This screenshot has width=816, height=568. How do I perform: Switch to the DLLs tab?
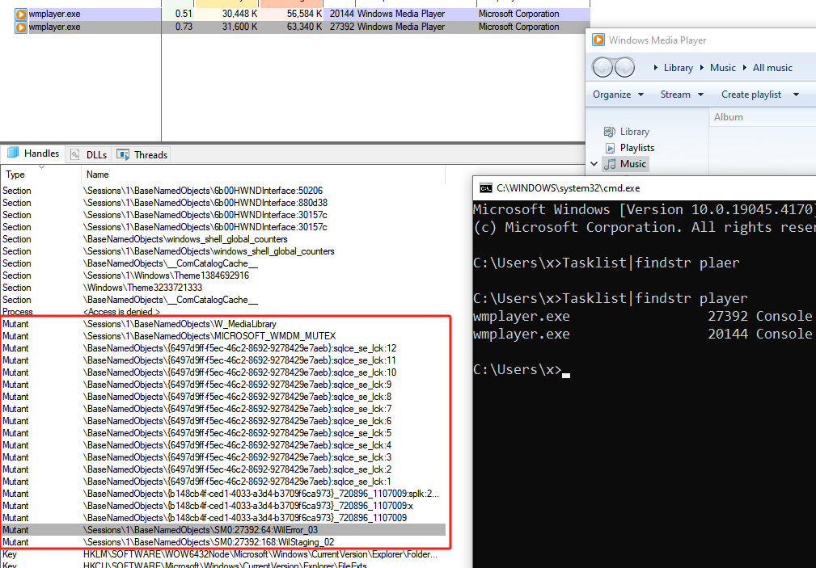pos(88,154)
